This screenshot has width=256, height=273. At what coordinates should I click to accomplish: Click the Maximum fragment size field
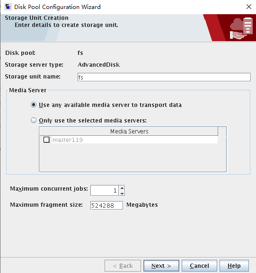point(106,205)
